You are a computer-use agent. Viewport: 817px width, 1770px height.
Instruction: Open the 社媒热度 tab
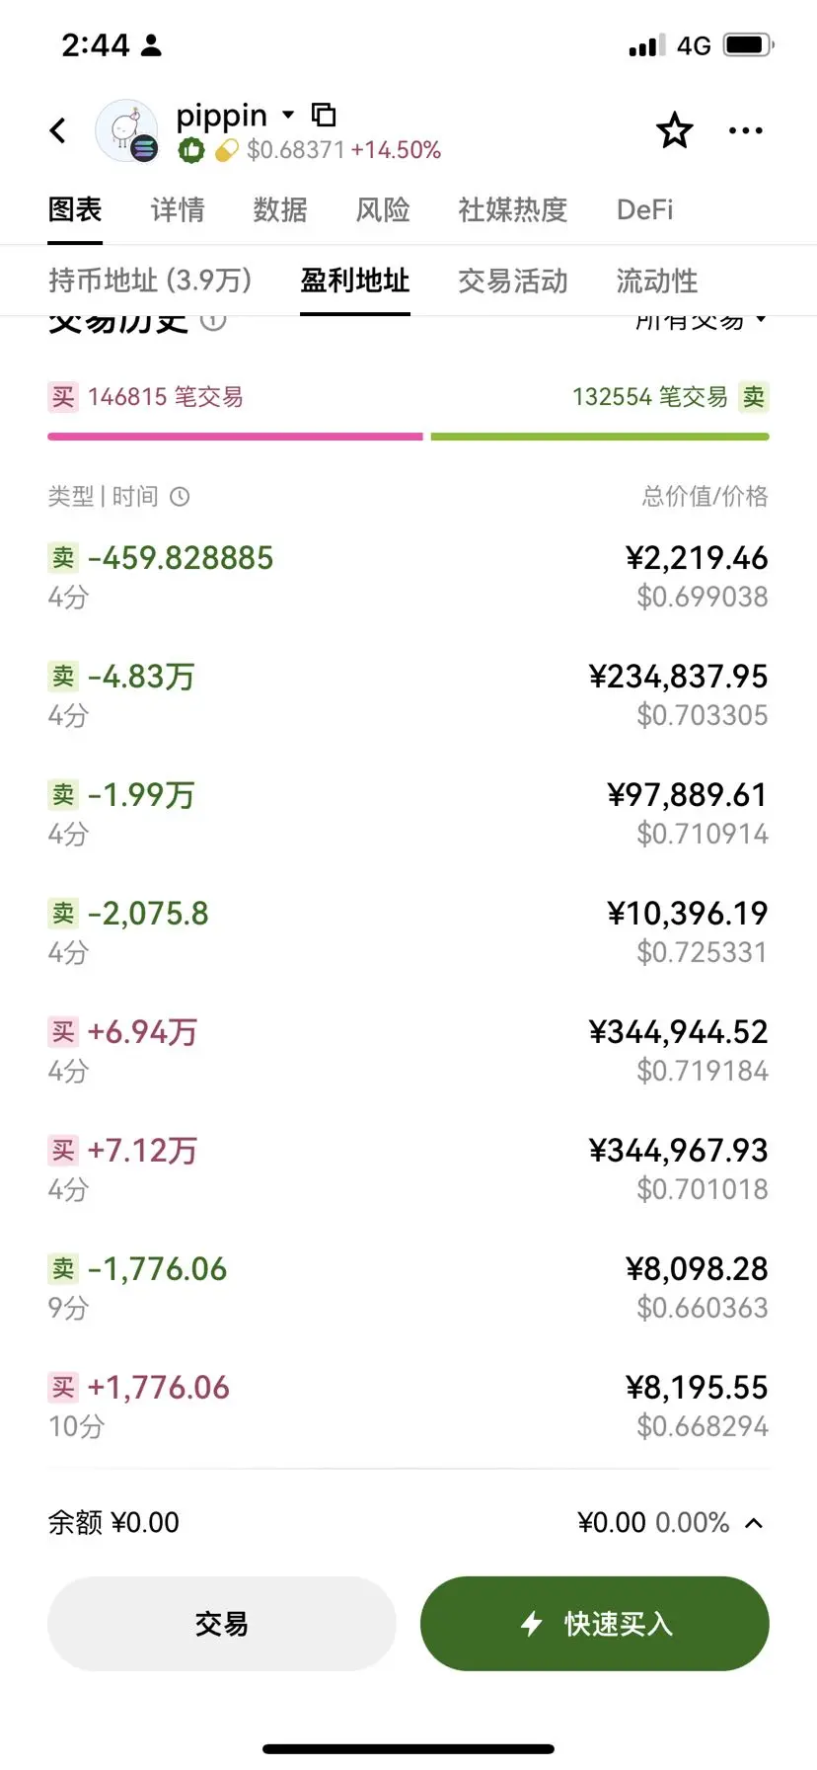(x=512, y=209)
